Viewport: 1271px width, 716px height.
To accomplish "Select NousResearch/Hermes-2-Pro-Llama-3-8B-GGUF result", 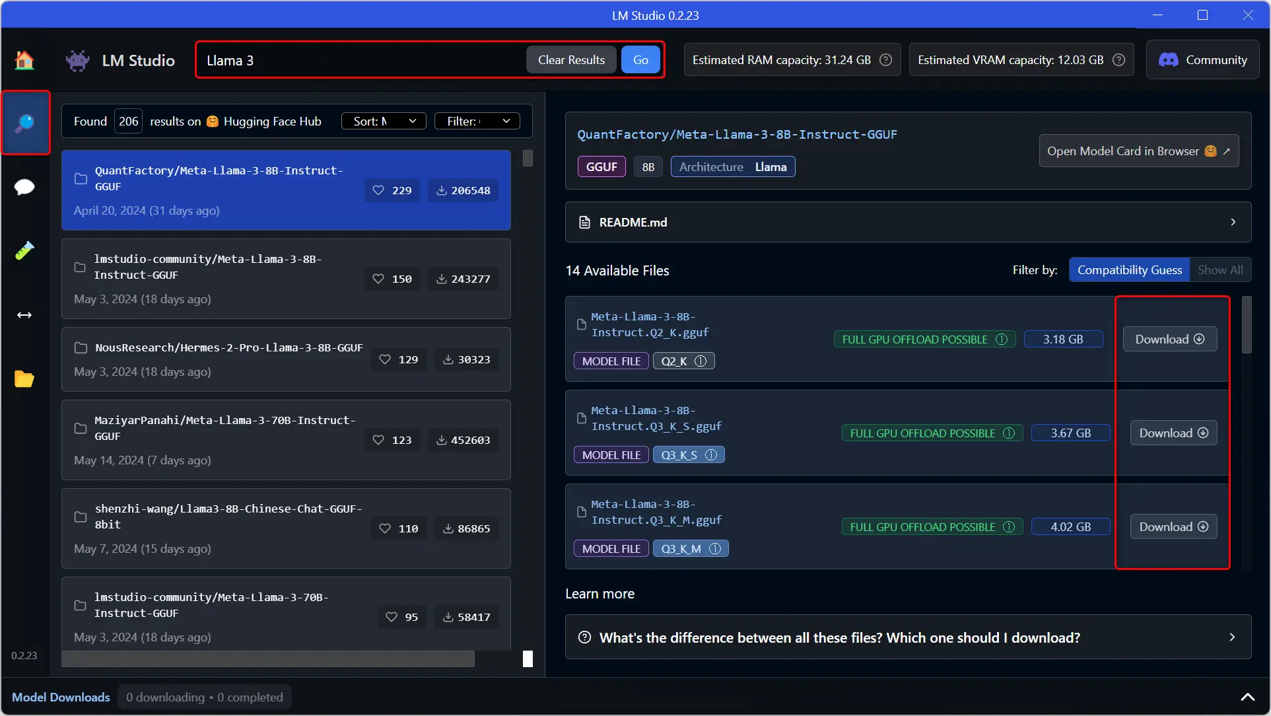I will pos(286,359).
